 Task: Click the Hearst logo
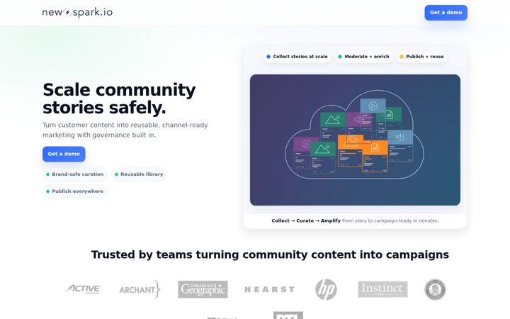click(x=270, y=289)
